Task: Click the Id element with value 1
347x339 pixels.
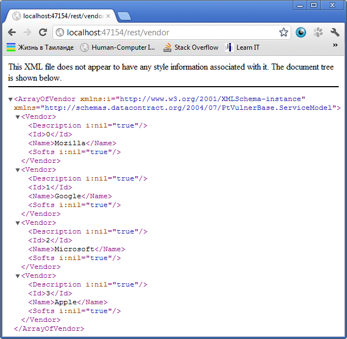Action: click(x=50, y=188)
